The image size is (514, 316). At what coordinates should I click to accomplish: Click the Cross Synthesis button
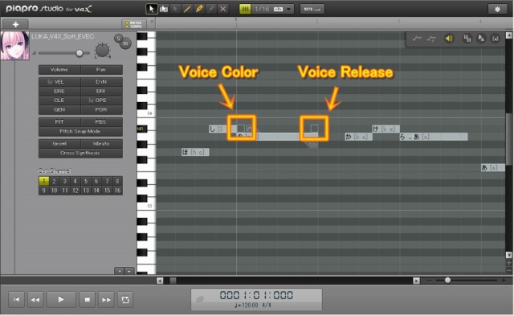click(80, 153)
